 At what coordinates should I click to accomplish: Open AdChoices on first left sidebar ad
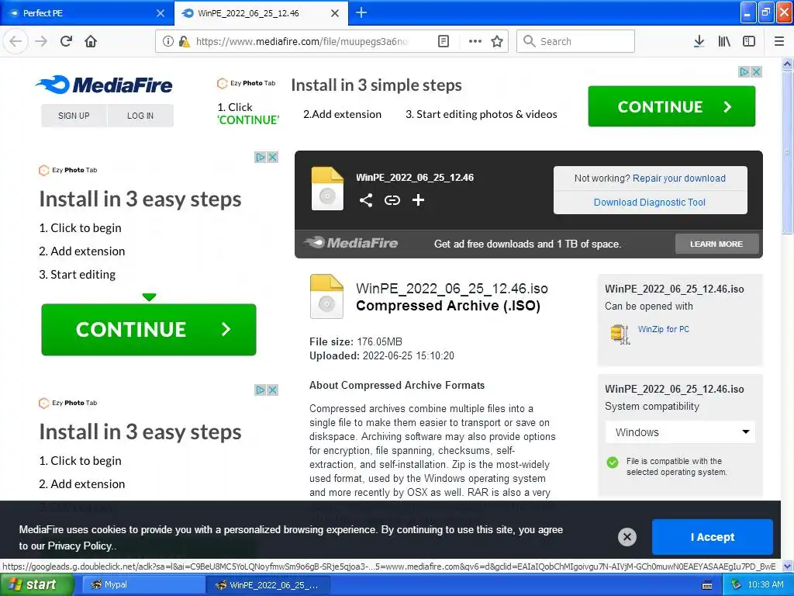(x=261, y=157)
